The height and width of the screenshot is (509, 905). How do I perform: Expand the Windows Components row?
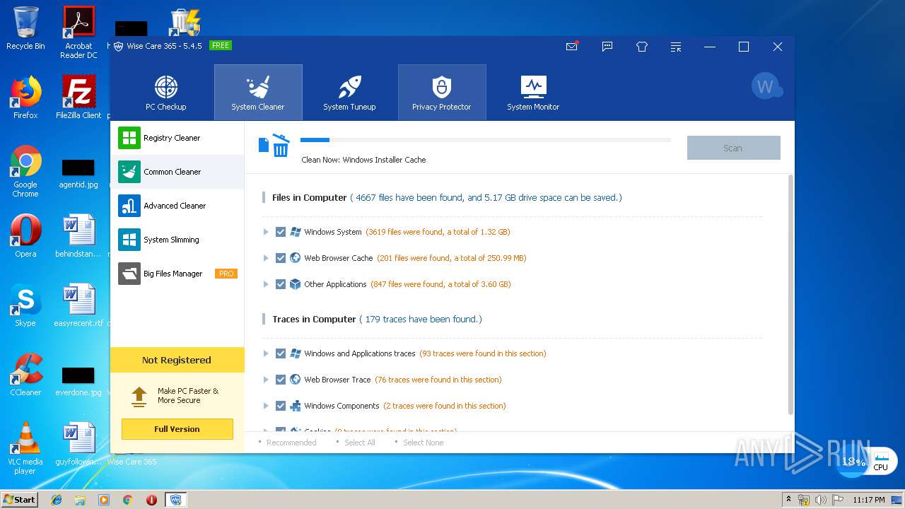click(266, 406)
